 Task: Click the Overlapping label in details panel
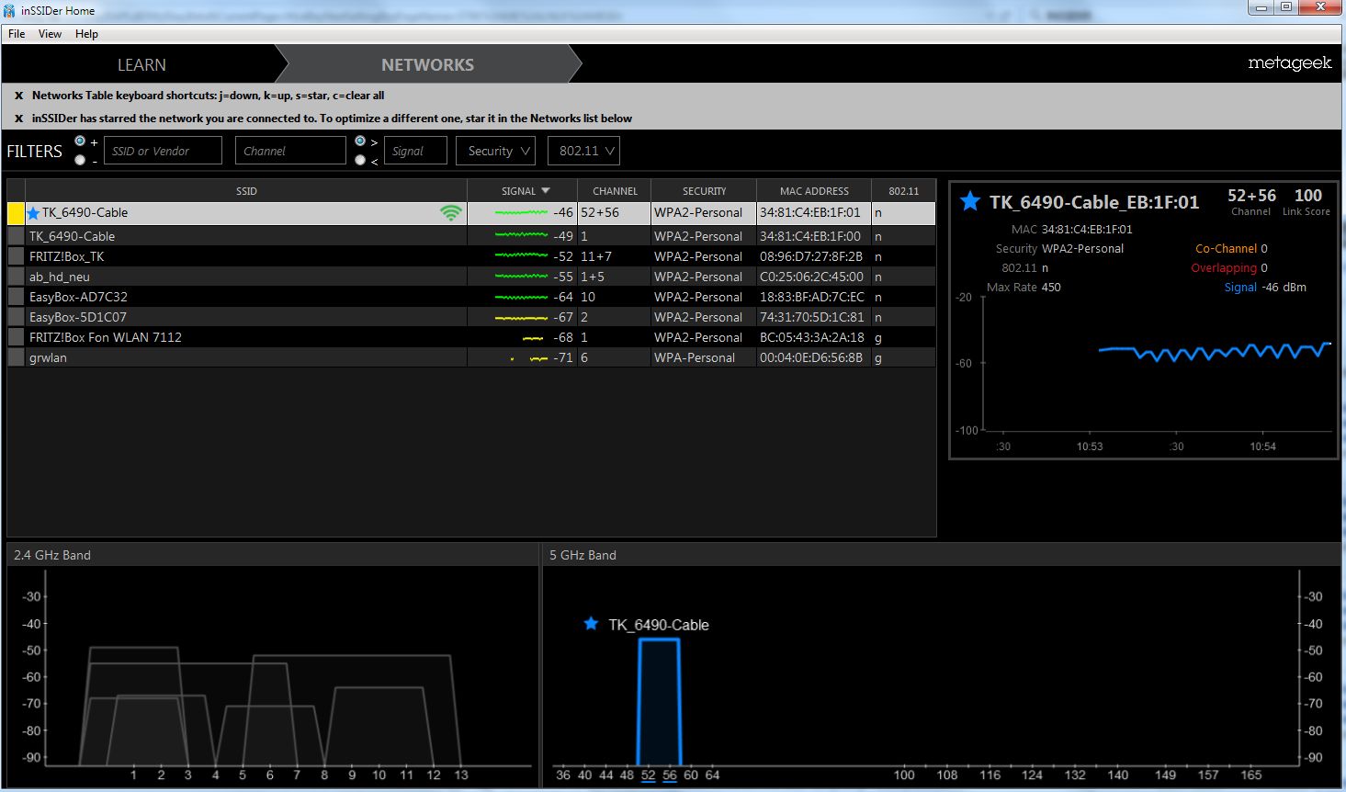click(x=1224, y=268)
